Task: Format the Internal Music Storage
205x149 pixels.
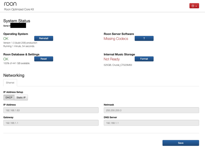Action: point(144,59)
